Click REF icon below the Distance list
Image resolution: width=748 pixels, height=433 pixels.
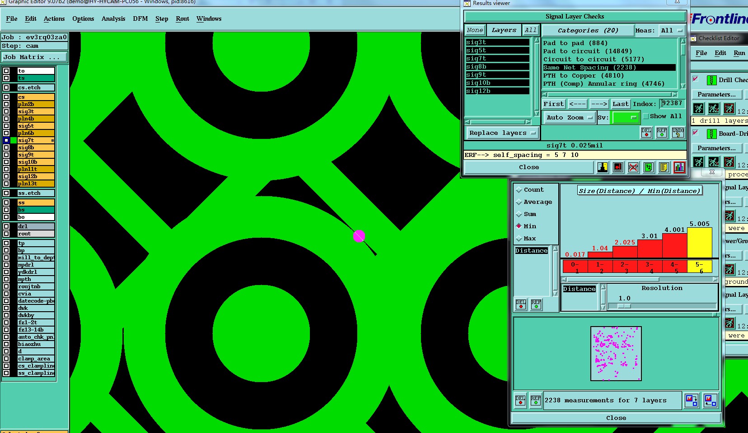(x=536, y=304)
